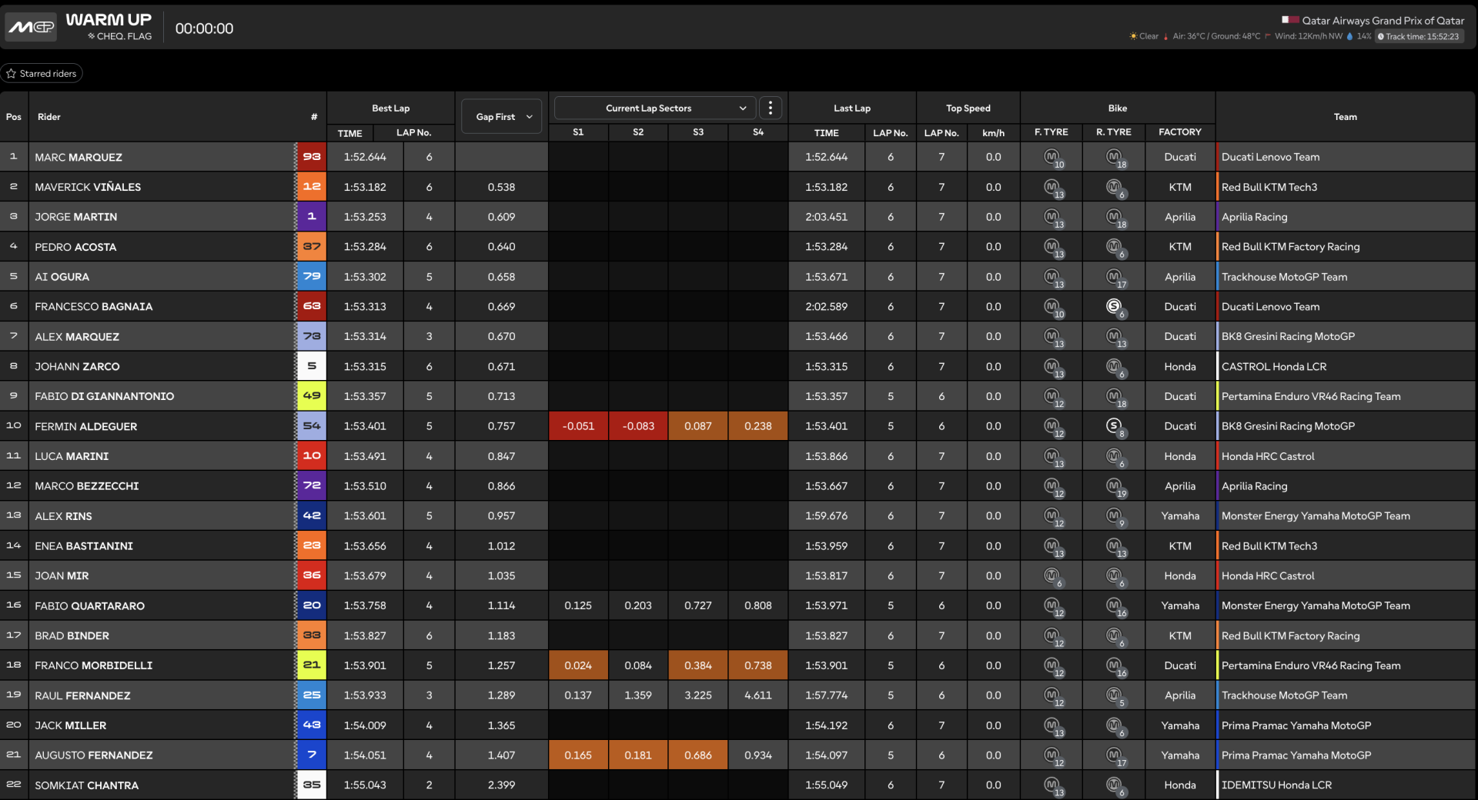Click Di Giannantonio yellow number 49 badge
This screenshot has height=800, width=1478.
click(x=312, y=396)
